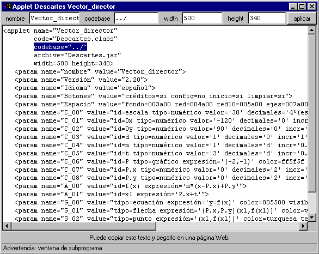This screenshot has height=254, width=319.
Task: Focus the nombre input field
Action: 54,19
